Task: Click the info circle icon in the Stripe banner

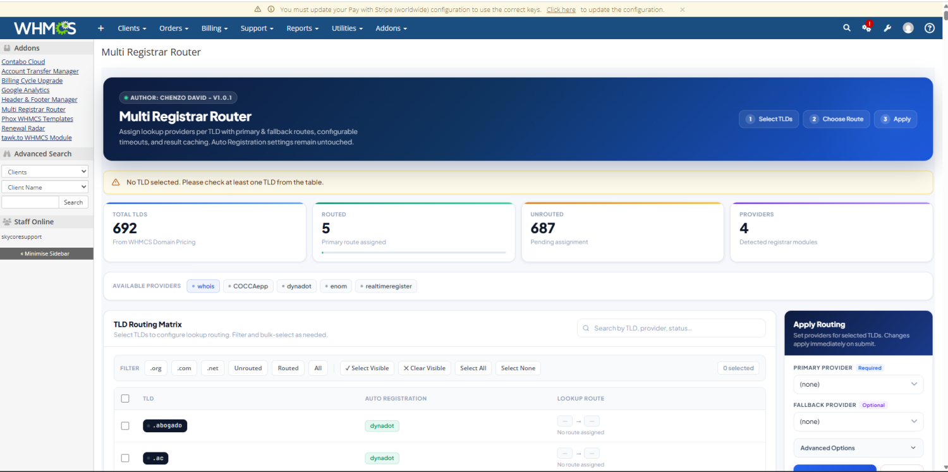Action: (271, 9)
